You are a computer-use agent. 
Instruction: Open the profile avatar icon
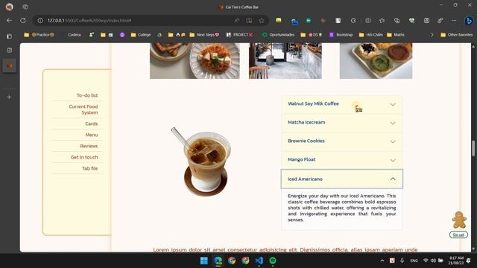[10, 7]
